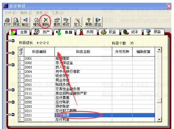Open 预览 (Preview) from the toolbar
Image resolution: width=174 pixels, height=129 pixels.
16,22
